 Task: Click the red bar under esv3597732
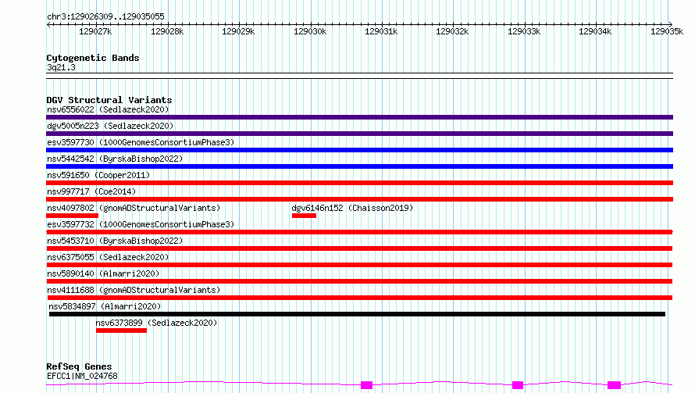(x=359, y=232)
